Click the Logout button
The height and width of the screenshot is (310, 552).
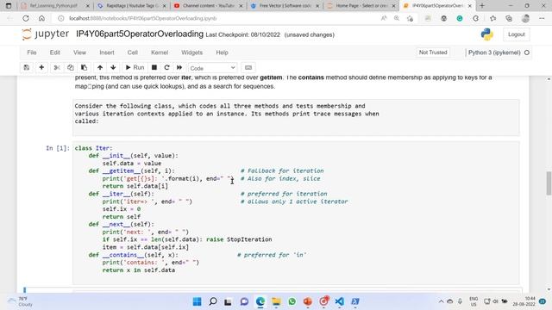pyautogui.click(x=517, y=34)
